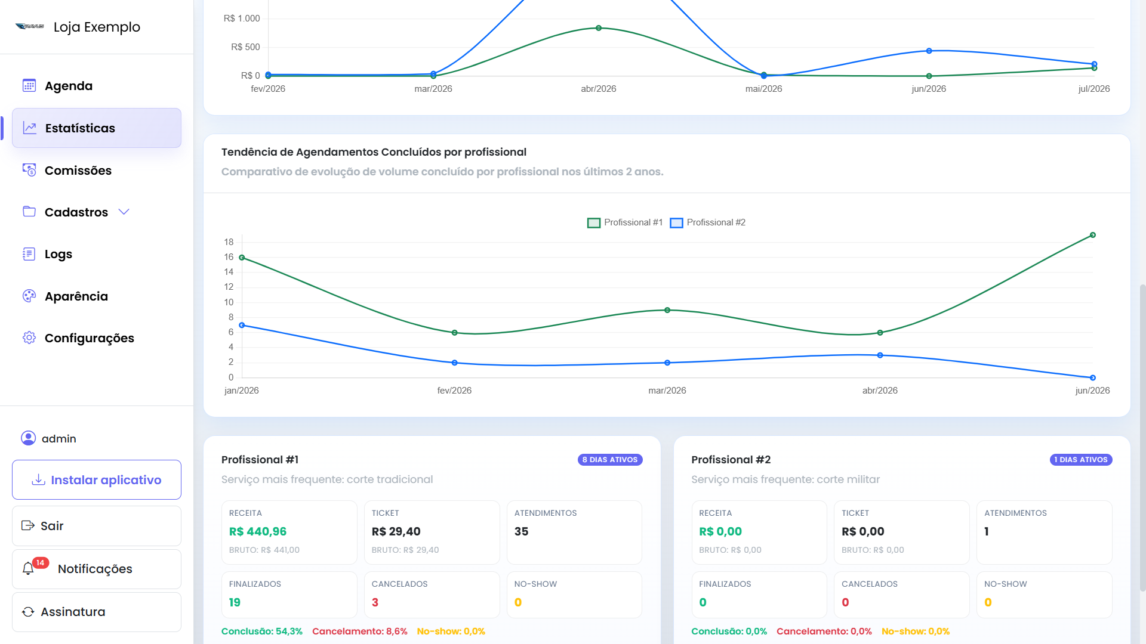Viewport: 1146px width, 644px height.
Task: Click the Sair logout arrow icon
Action: (28, 525)
